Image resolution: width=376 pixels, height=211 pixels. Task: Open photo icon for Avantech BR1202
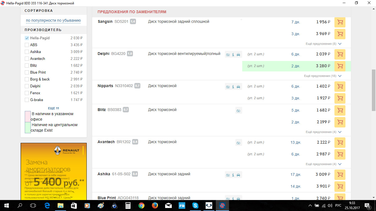pos(239,143)
